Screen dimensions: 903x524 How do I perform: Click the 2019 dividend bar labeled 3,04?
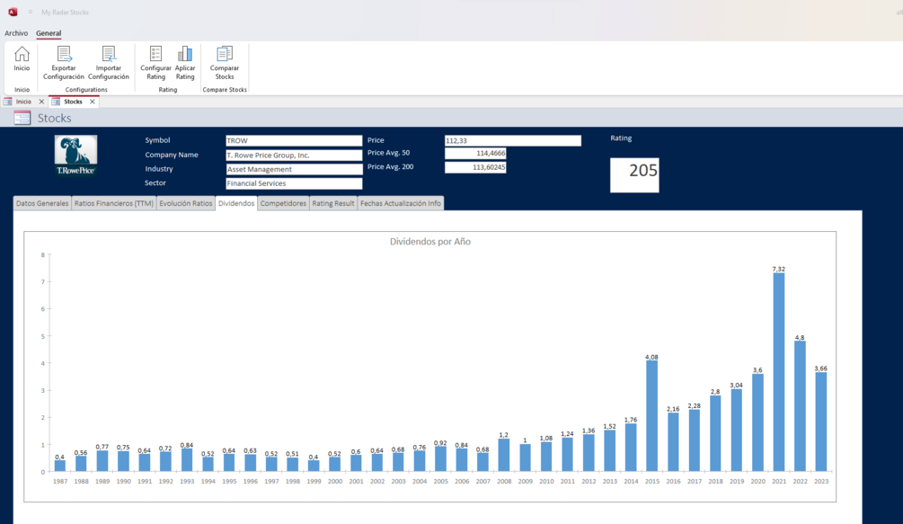(737, 431)
